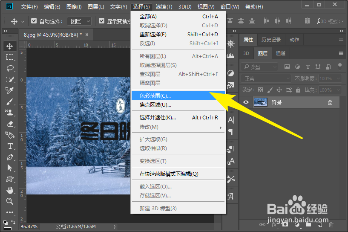
Task: Click the Opacity value field
Action: click(326, 78)
